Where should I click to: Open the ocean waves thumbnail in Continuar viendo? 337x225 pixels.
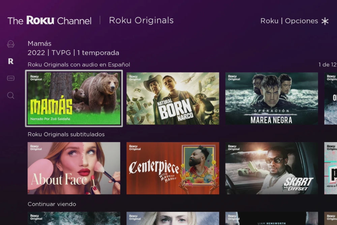click(74, 218)
